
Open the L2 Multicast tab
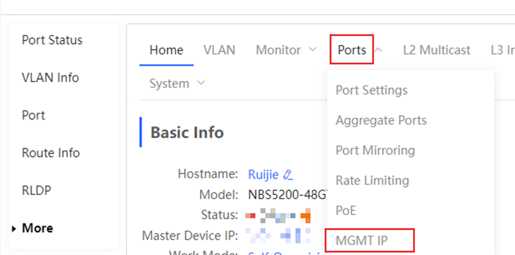[x=437, y=50]
